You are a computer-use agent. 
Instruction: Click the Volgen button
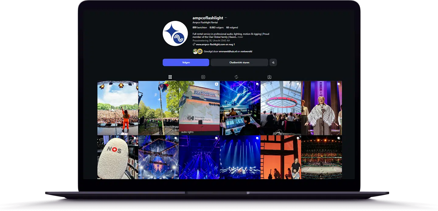[x=186, y=63]
